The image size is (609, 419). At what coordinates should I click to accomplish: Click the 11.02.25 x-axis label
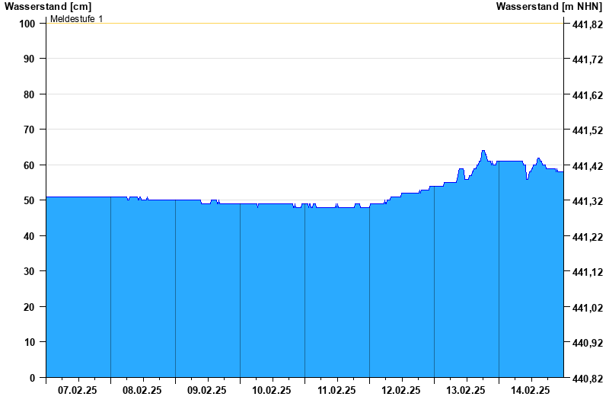click(336, 391)
